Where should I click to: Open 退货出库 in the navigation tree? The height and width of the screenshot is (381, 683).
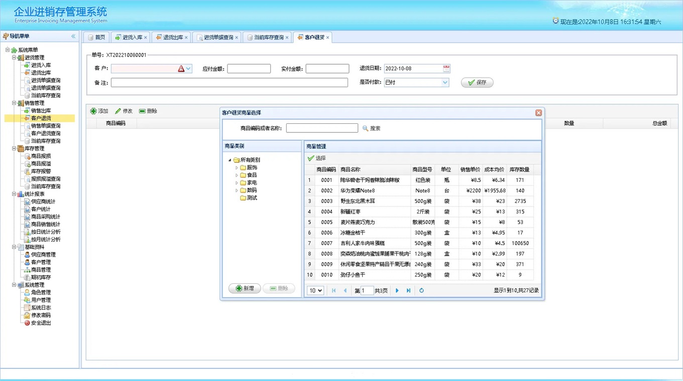(41, 73)
